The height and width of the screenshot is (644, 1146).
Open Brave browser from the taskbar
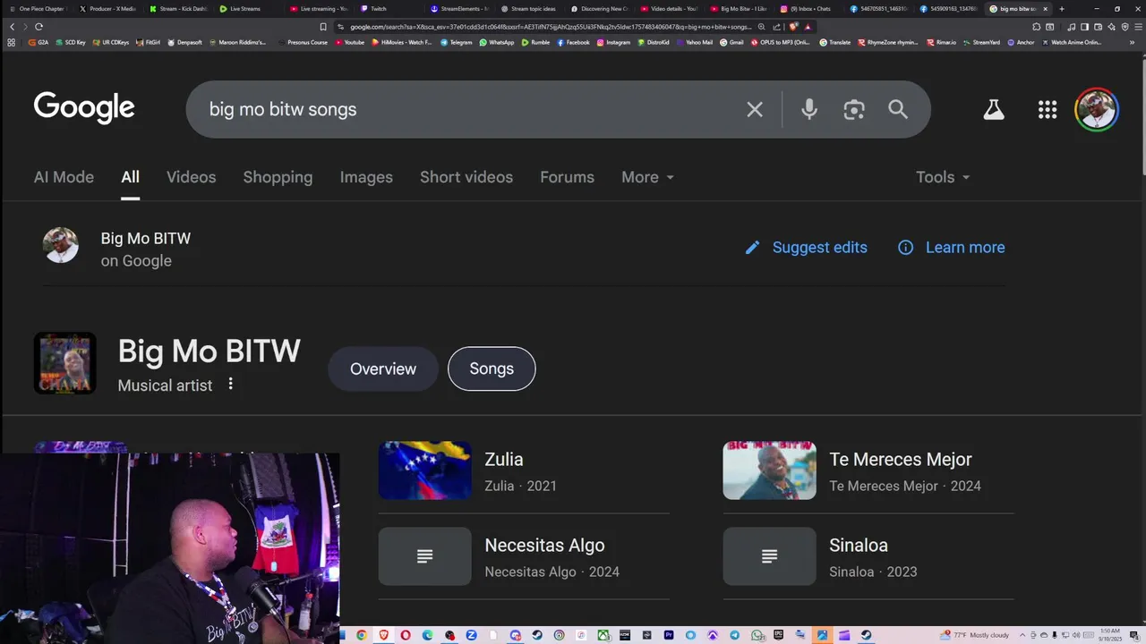[x=384, y=635]
